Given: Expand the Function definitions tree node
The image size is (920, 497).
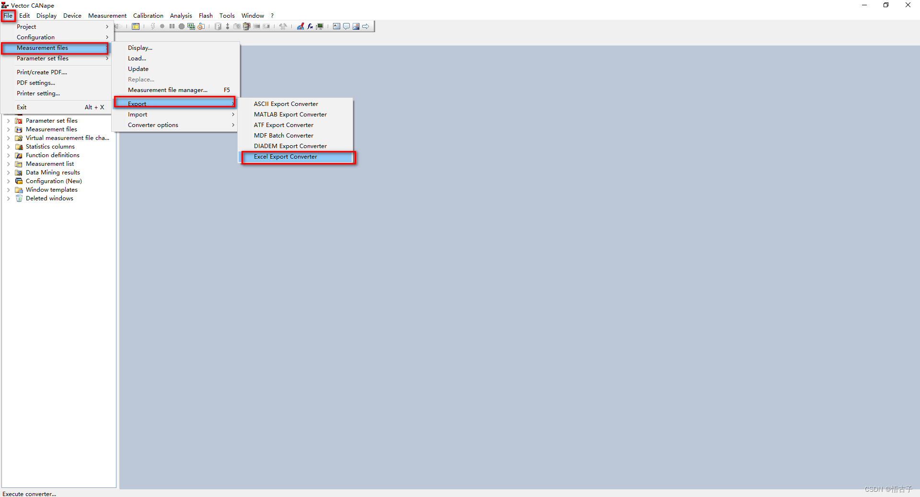Looking at the screenshot, I should pyautogui.click(x=9, y=155).
